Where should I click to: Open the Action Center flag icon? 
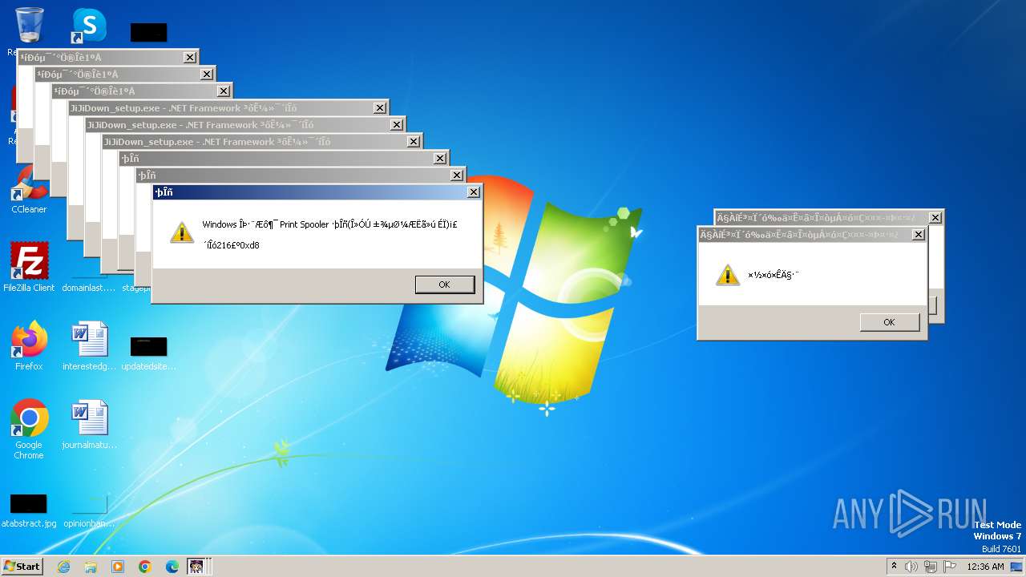pos(949,567)
